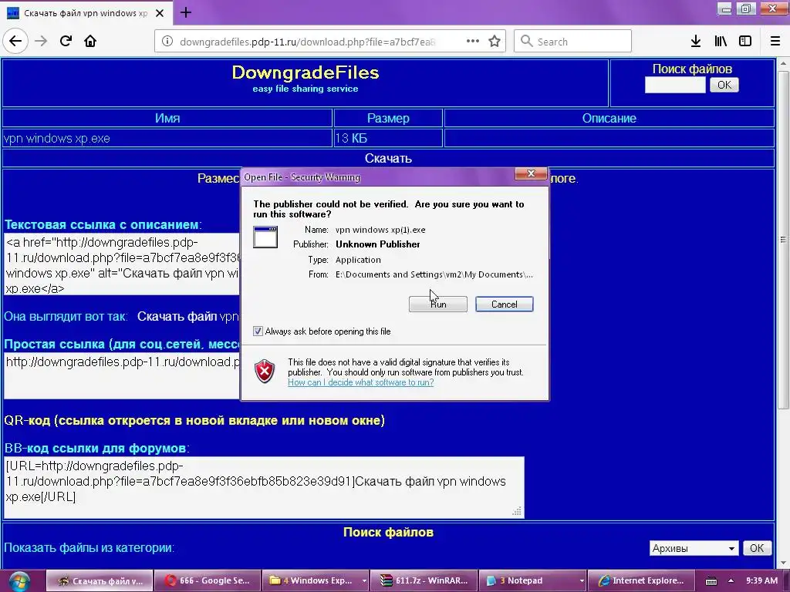Switch to 666 - Google Search taskbar item

coord(207,581)
